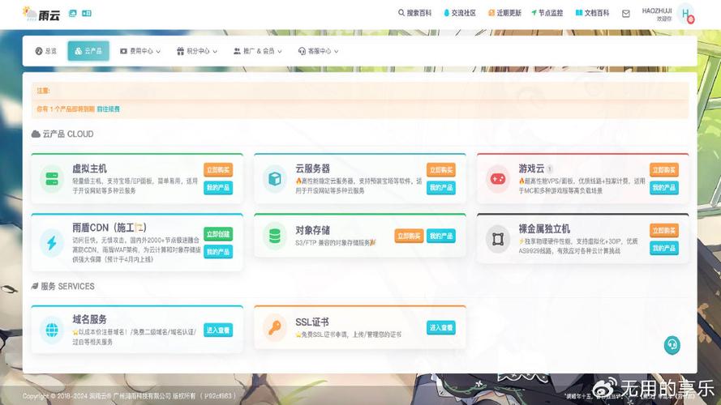This screenshot has width=721, height=405.
Task: Click the first small icon beside the logo
Action: coord(73,13)
